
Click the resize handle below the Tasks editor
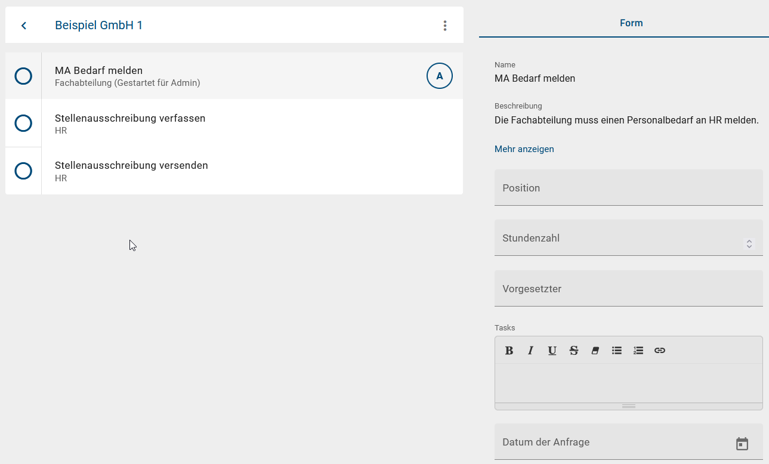pyautogui.click(x=628, y=406)
